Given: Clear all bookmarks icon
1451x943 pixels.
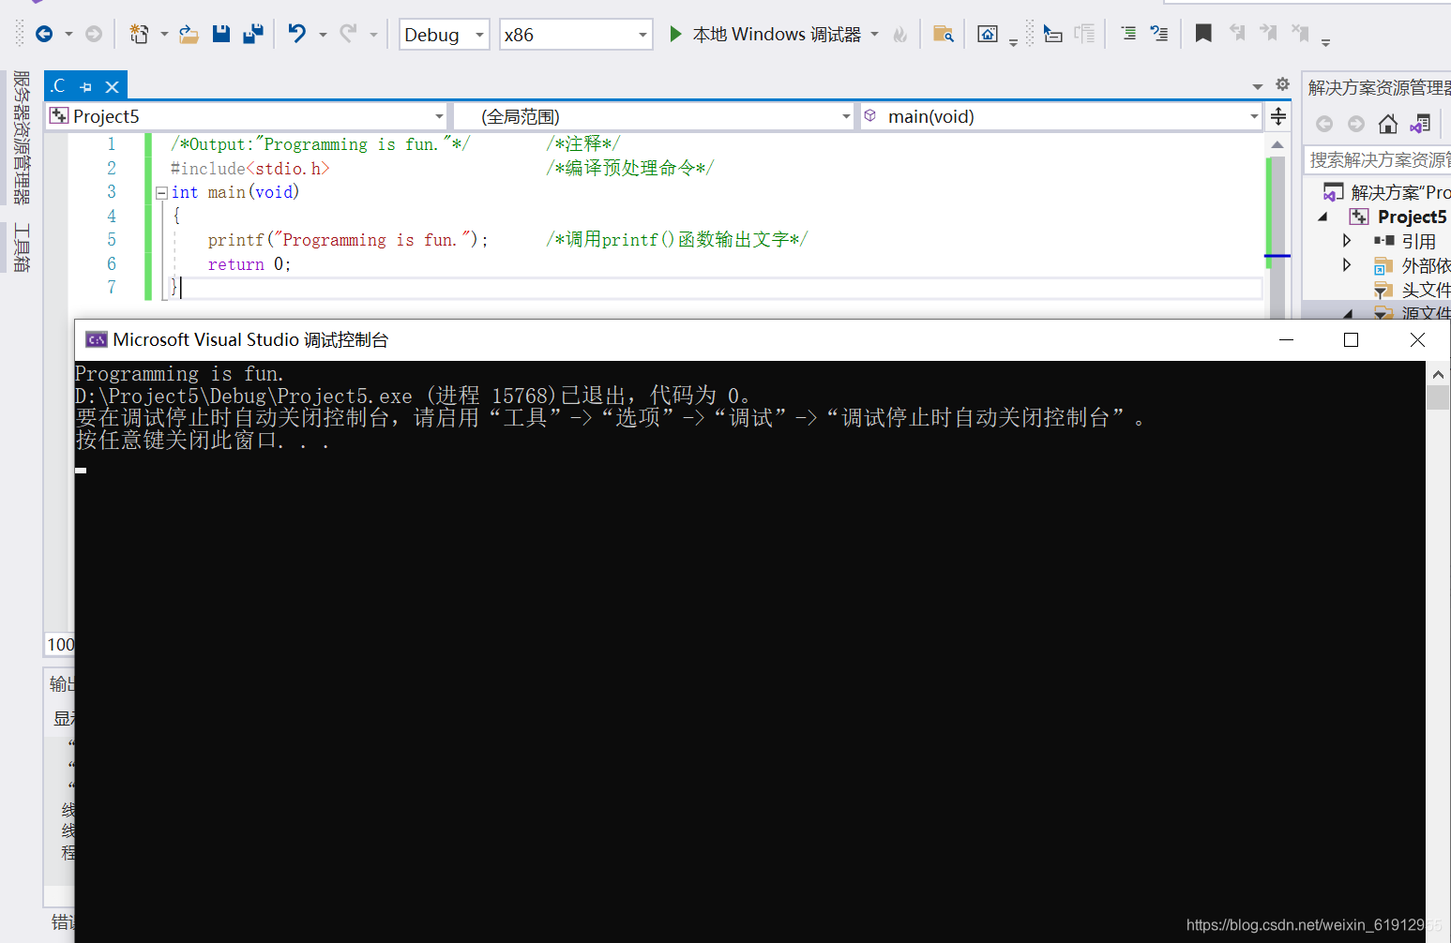Looking at the screenshot, I should pyautogui.click(x=1300, y=35).
